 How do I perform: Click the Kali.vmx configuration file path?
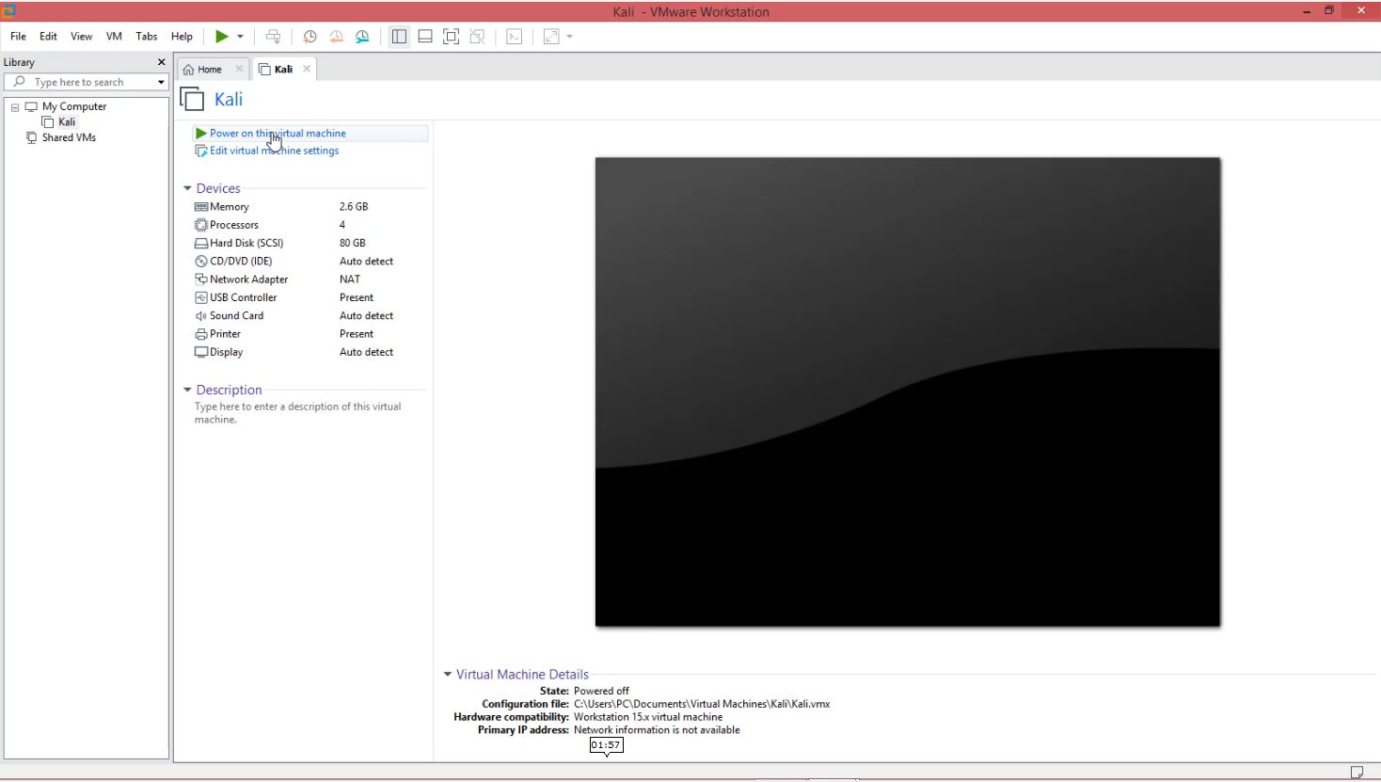coord(702,704)
